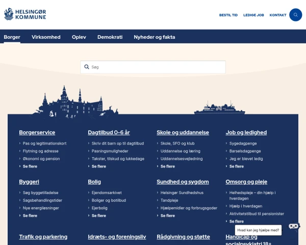This screenshot has width=306, height=245.
Task: Click Helsingør Sundhedshus
Action: (182, 192)
